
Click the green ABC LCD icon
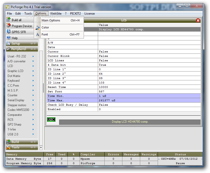coord(51,120)
